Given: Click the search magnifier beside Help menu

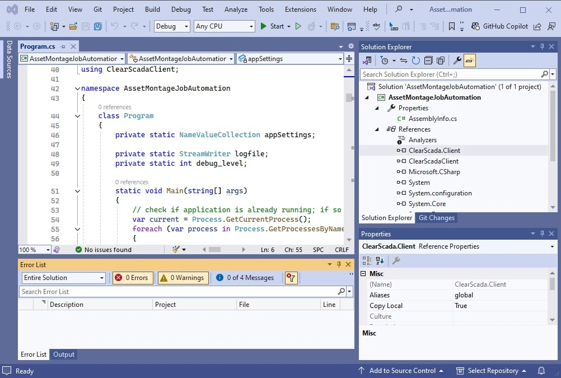Looking at the screenshot, I should [x=399, y=10].
